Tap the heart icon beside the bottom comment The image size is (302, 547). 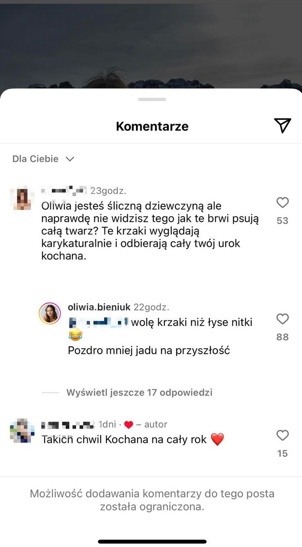point(283,435)
